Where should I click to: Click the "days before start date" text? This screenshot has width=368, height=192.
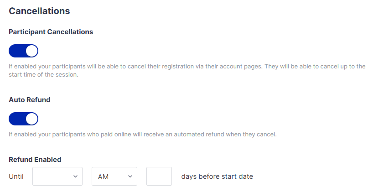(217, 176)
